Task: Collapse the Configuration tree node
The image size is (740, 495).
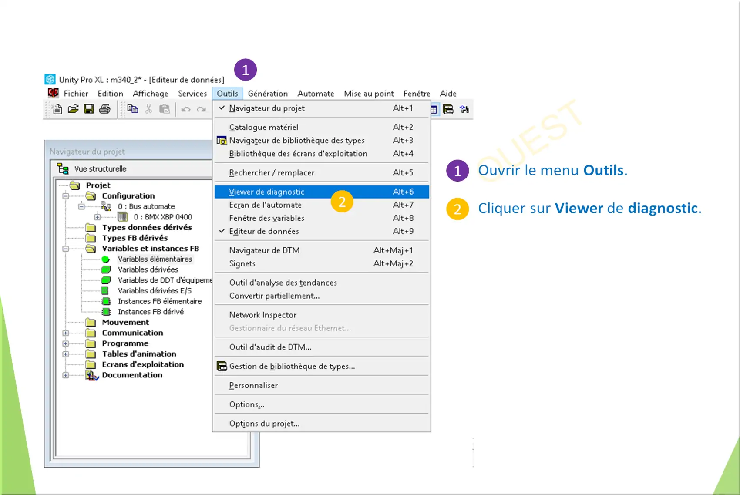Action: [x=65, y=196]
